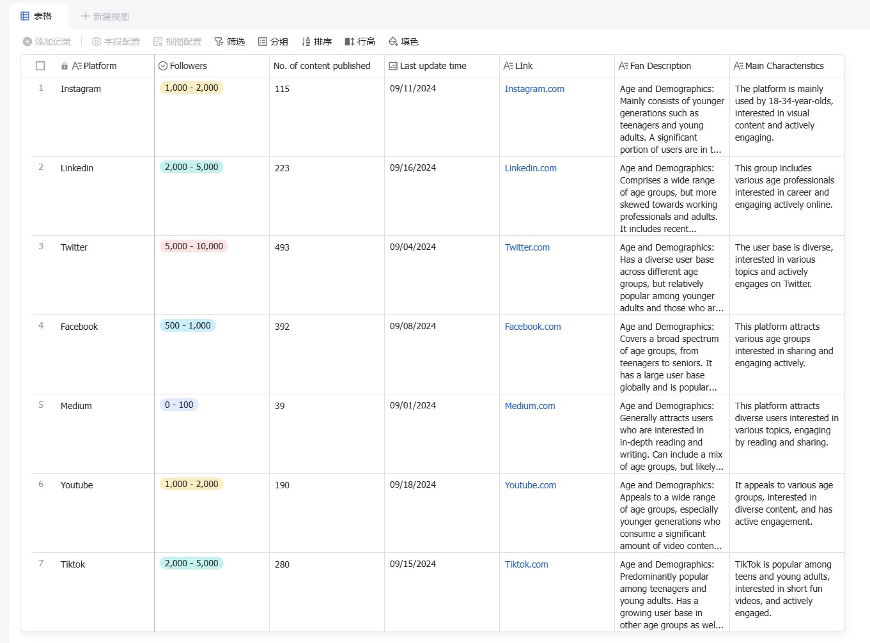Image resolution: width=870 pixels, height=643 pixels.
Task: Click Medium's Fan Description cell
Action: (672, 433)
